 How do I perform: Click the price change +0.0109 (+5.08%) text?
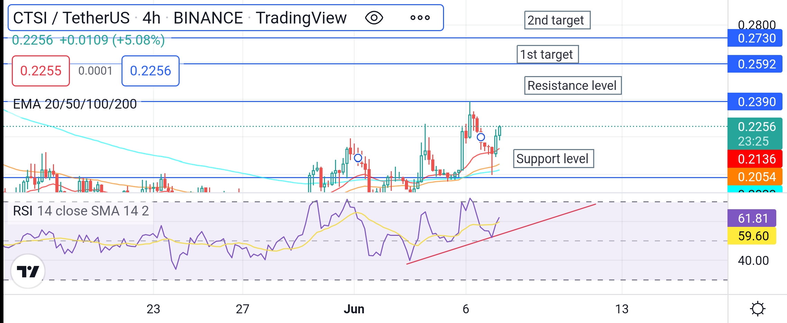click(x=112, y=40)
